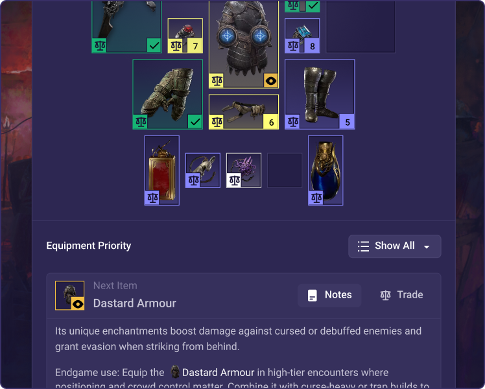Image resolution: width=485 pixels, height=389 pixels.
Task: Select the boots slot numbered 5
Action: [x=320, y=94]
